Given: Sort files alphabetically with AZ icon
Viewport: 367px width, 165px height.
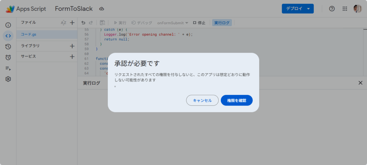Looking at the screenshot, I should (63, 23).
